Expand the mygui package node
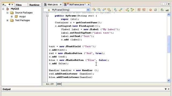 coord(12,17)
